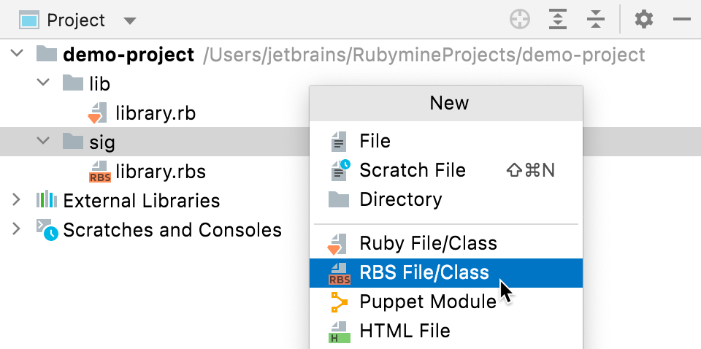Click the library.rbs RBS file icon

pyautogui.click(x=99, y=172)
